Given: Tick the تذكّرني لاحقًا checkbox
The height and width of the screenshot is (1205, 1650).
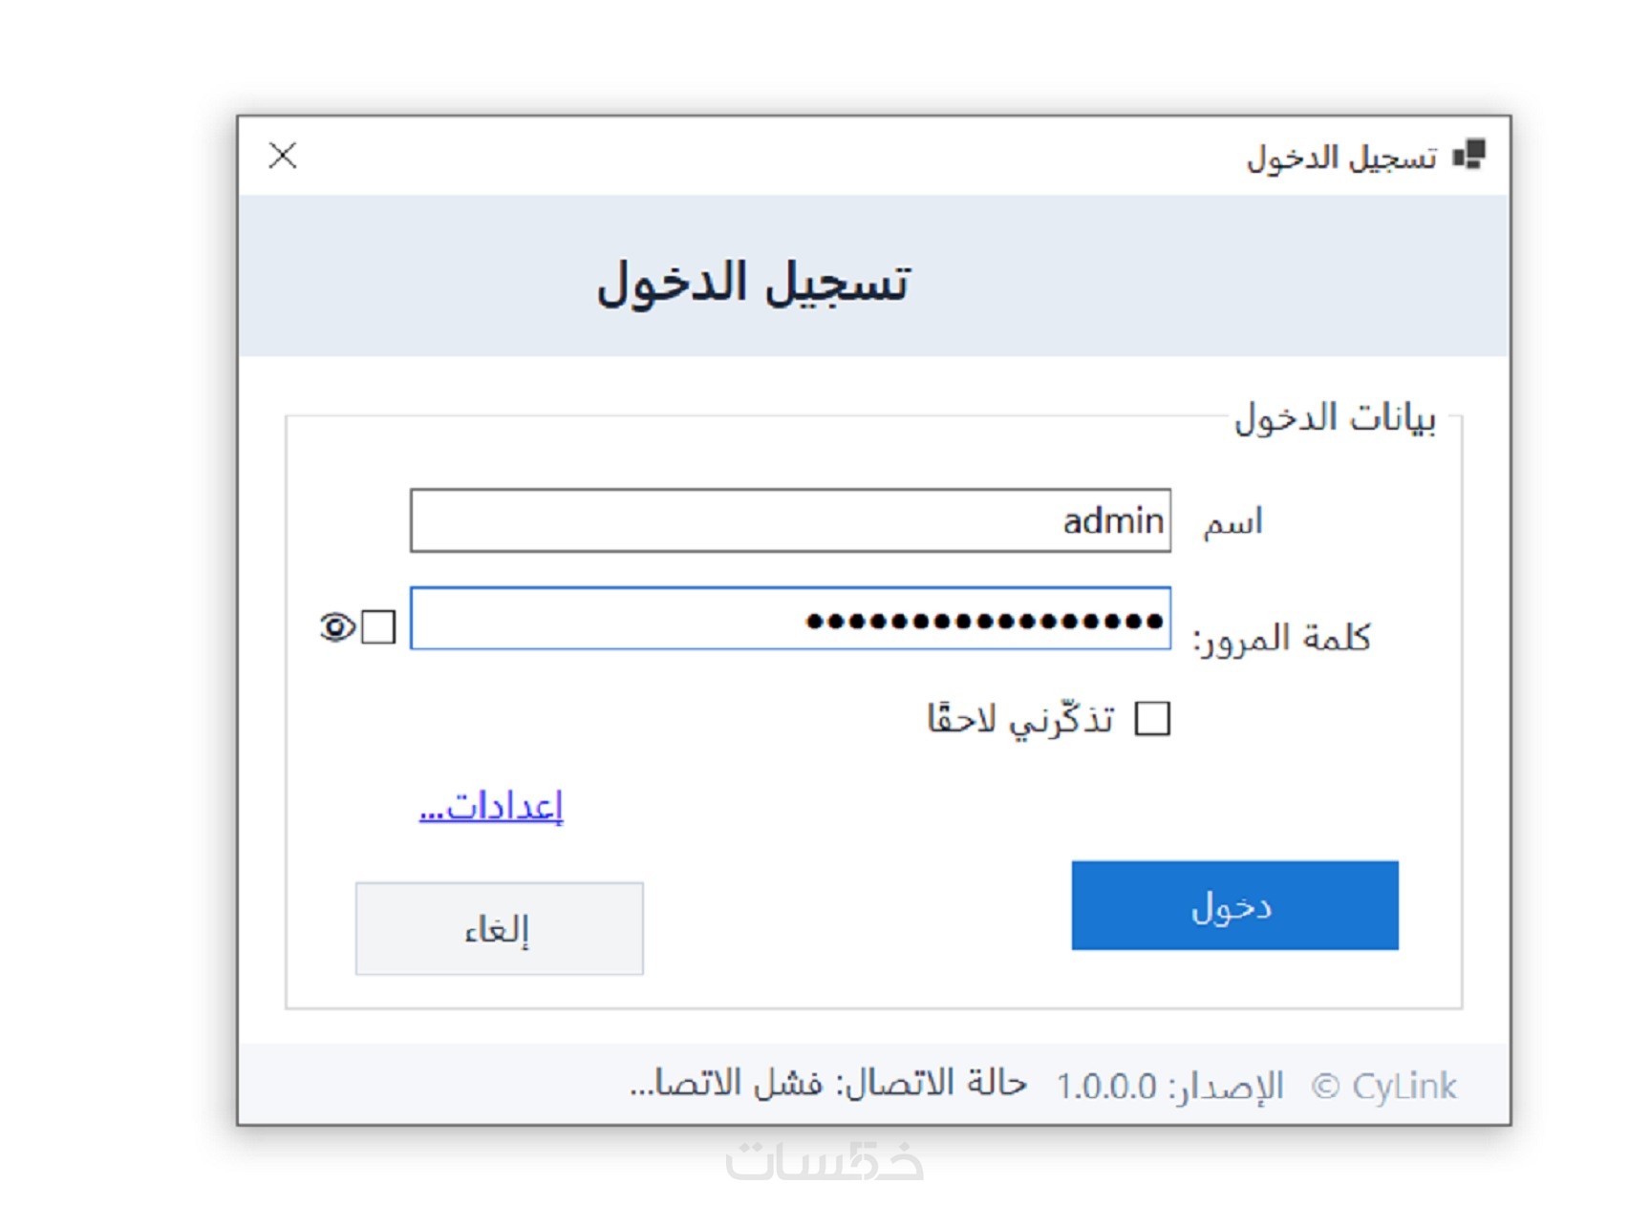Looking at the screenshot, I should coord(1152,719).
